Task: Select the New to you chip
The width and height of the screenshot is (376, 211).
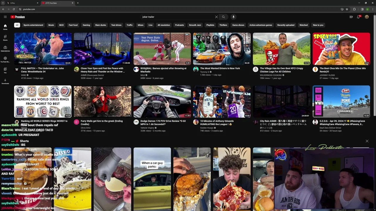Action: (x=318, y=25)
